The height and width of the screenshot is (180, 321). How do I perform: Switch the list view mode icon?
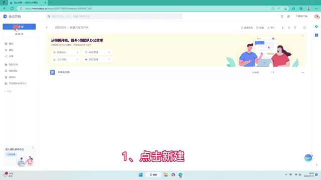pyautogui.click(x=283, y=28)
